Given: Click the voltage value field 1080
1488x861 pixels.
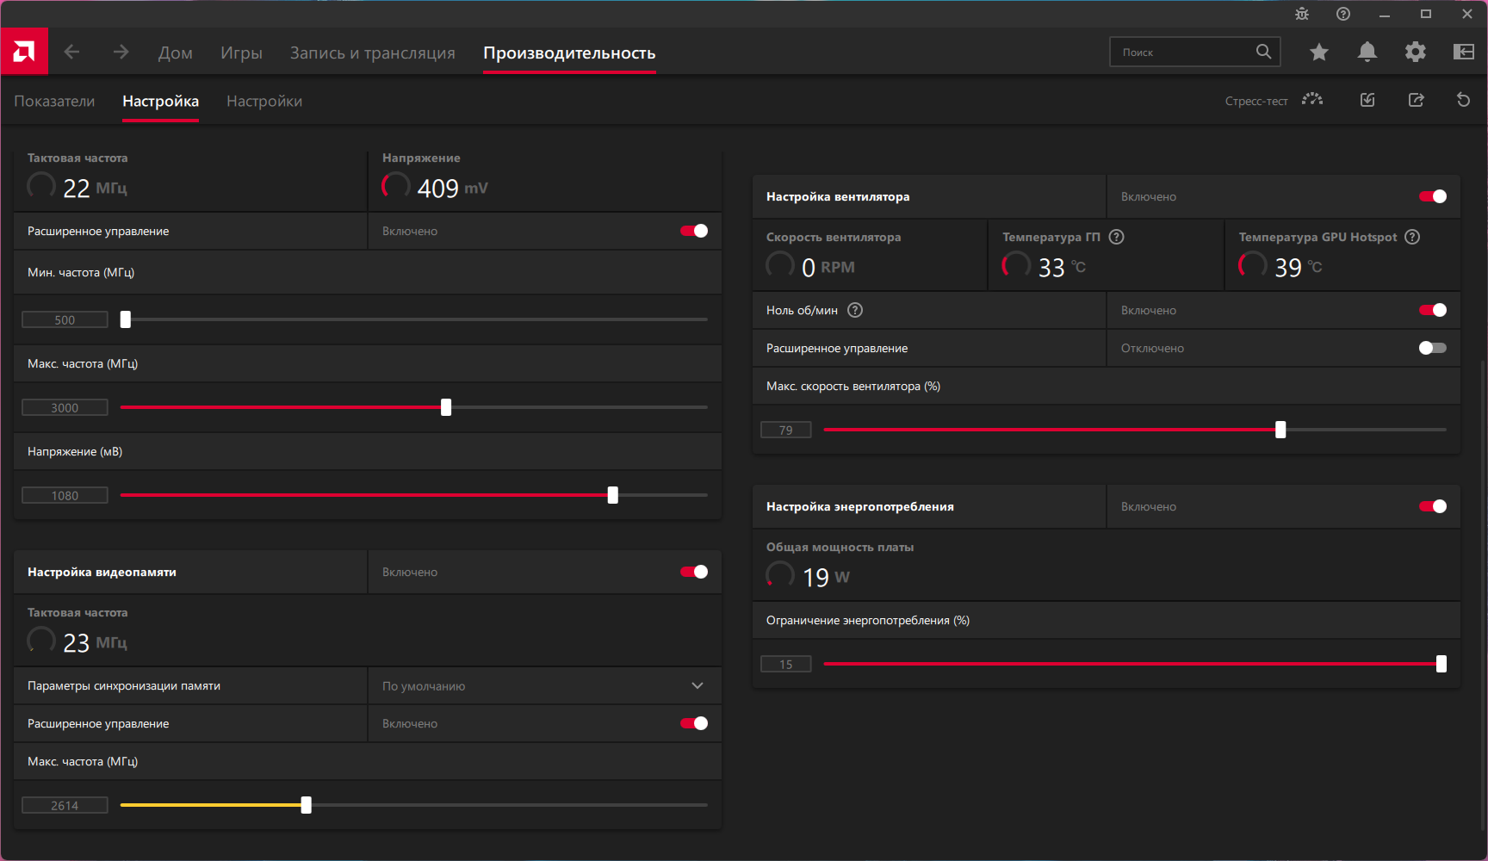Looking at the screenshot, I should click(65, 495).
